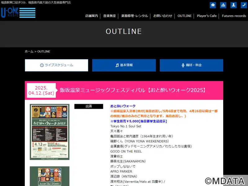
Task: Click the 2025.04.12.(Sat) date badge
Action: (x=41, y=90)
